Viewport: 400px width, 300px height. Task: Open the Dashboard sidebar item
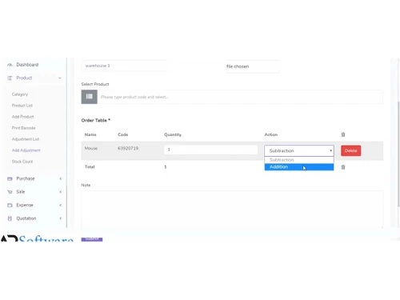click(x=27, y=65)
